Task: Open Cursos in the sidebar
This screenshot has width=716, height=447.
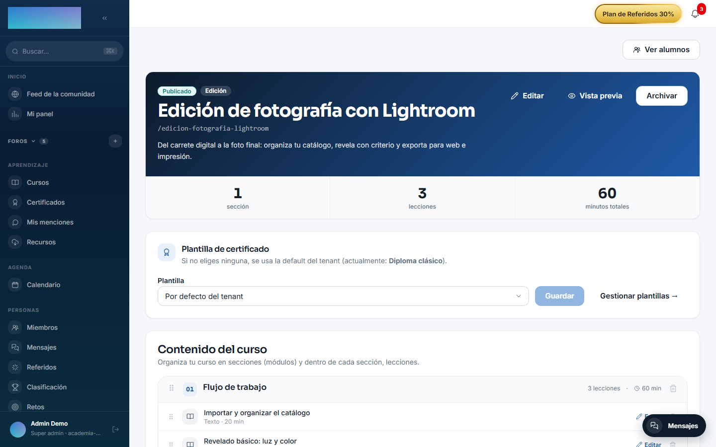Action: 65,182
